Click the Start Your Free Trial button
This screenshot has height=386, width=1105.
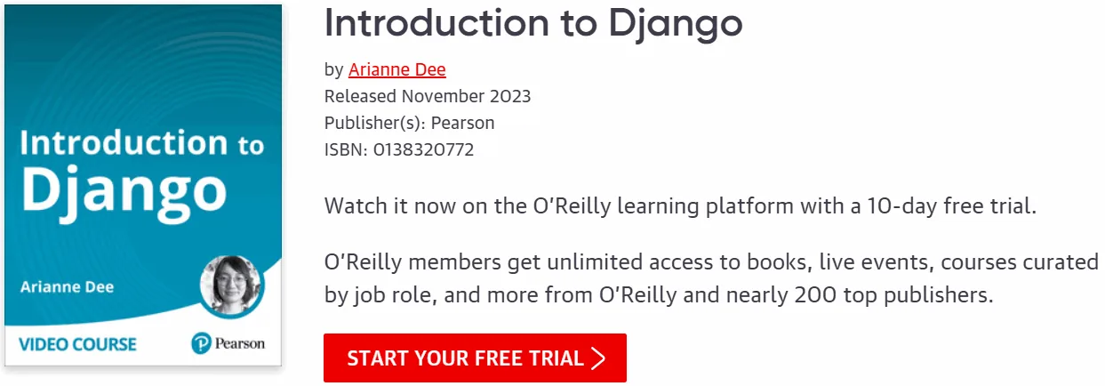475,358
